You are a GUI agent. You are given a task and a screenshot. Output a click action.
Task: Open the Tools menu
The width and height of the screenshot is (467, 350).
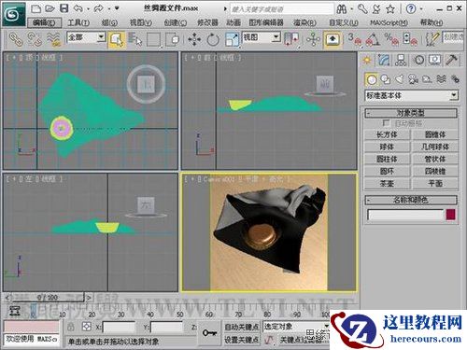pos(78,22)
